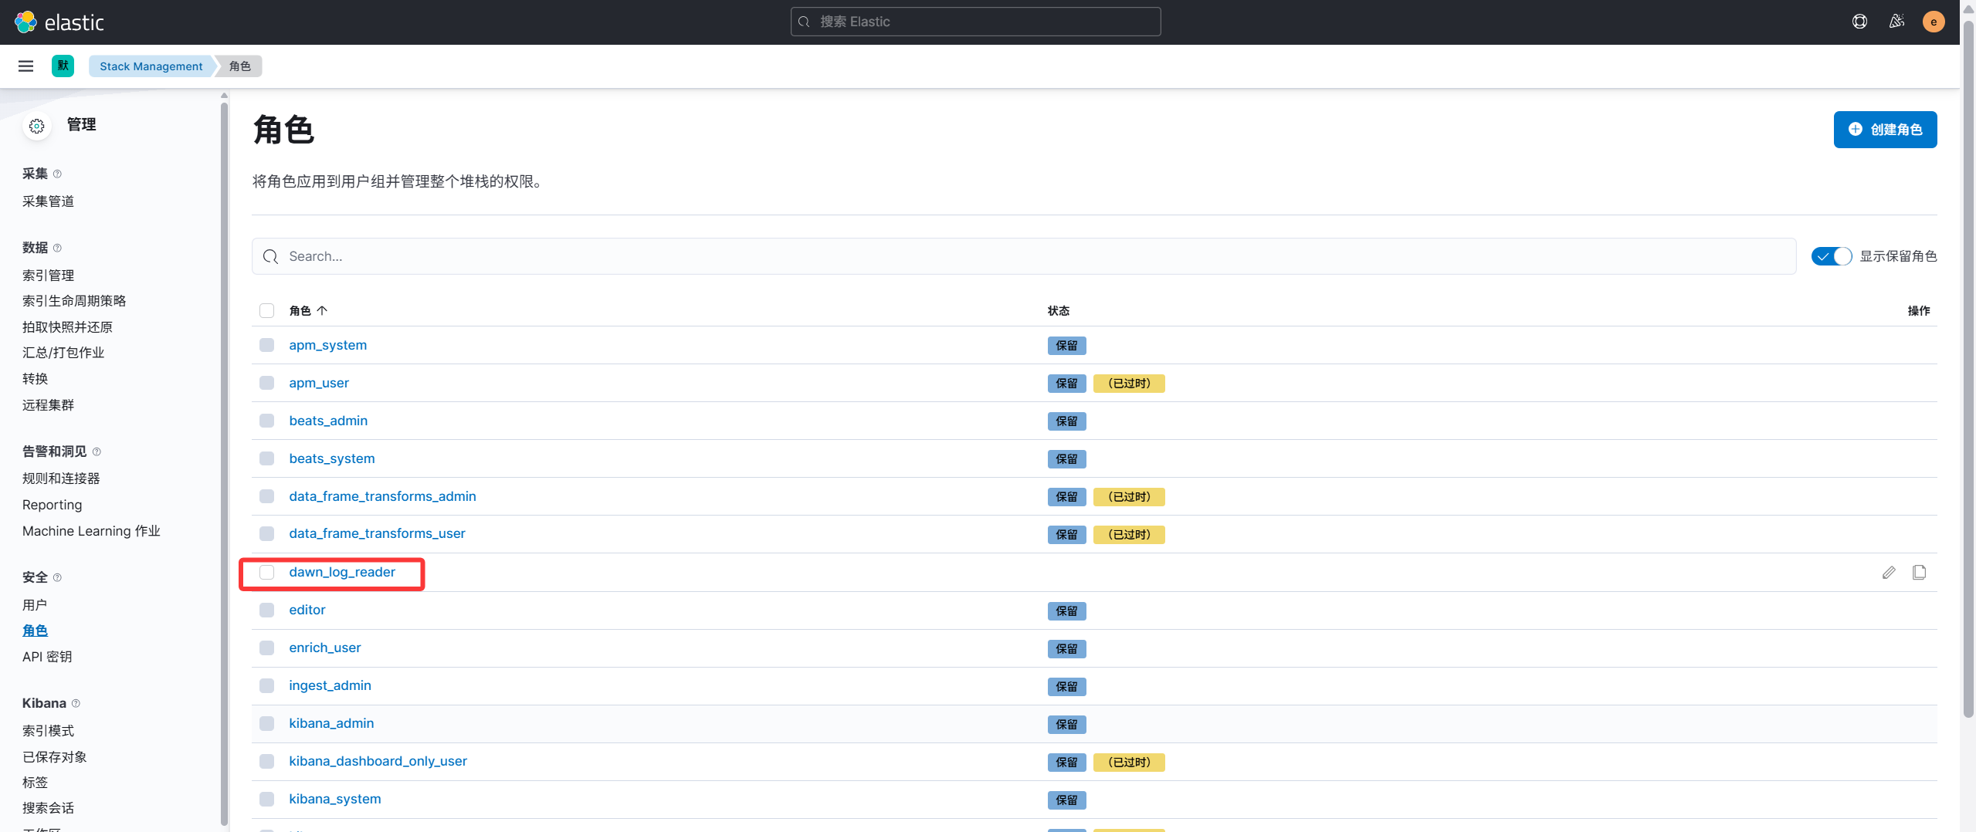1976x832 pixels.
Task: Focus the 搜索 Elastic global search box
Action: (x=975, y=22)
